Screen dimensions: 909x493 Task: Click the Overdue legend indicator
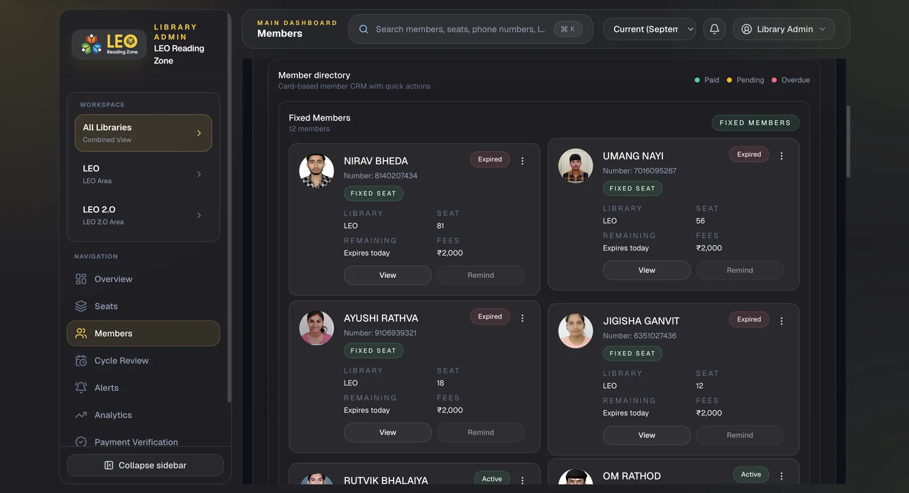[790, 80]
